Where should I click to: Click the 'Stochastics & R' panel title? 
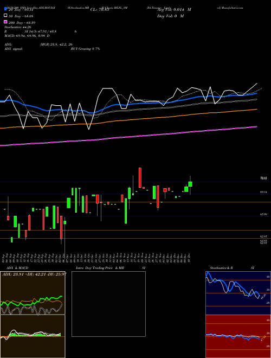coord(221,268)
